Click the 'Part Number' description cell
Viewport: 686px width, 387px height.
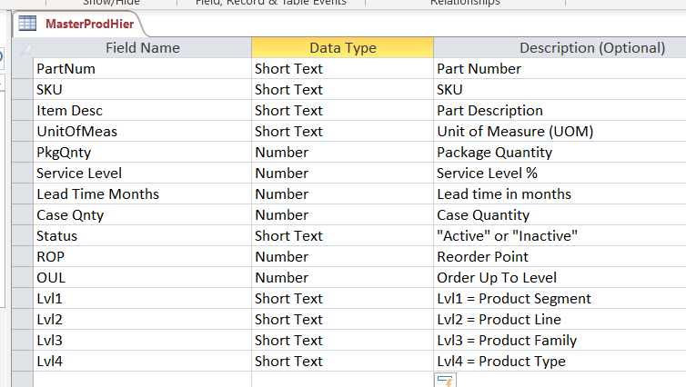[560, 68]
